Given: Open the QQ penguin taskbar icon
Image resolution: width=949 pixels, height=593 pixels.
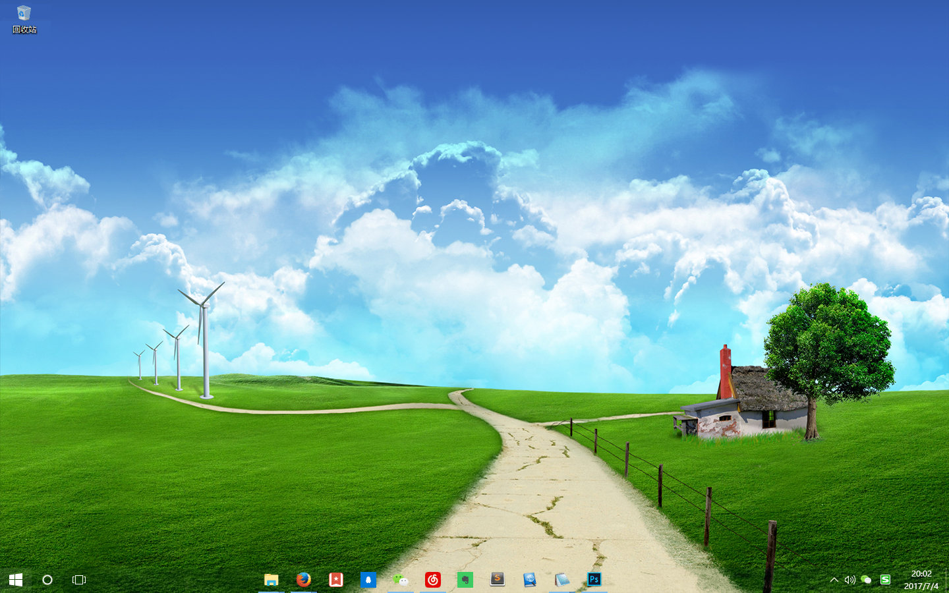Looking at the screenshot, I should tap(368, 580).
